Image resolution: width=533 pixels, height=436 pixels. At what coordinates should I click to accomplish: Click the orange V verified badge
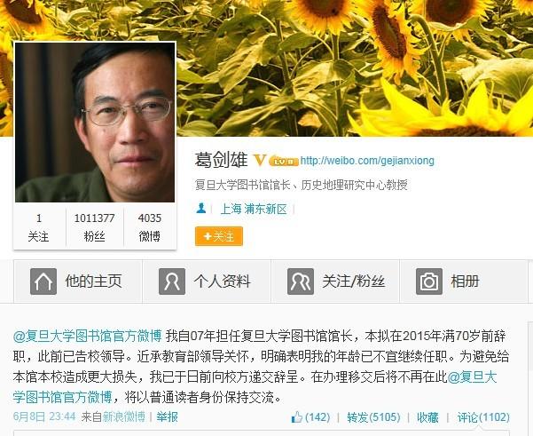260,159
